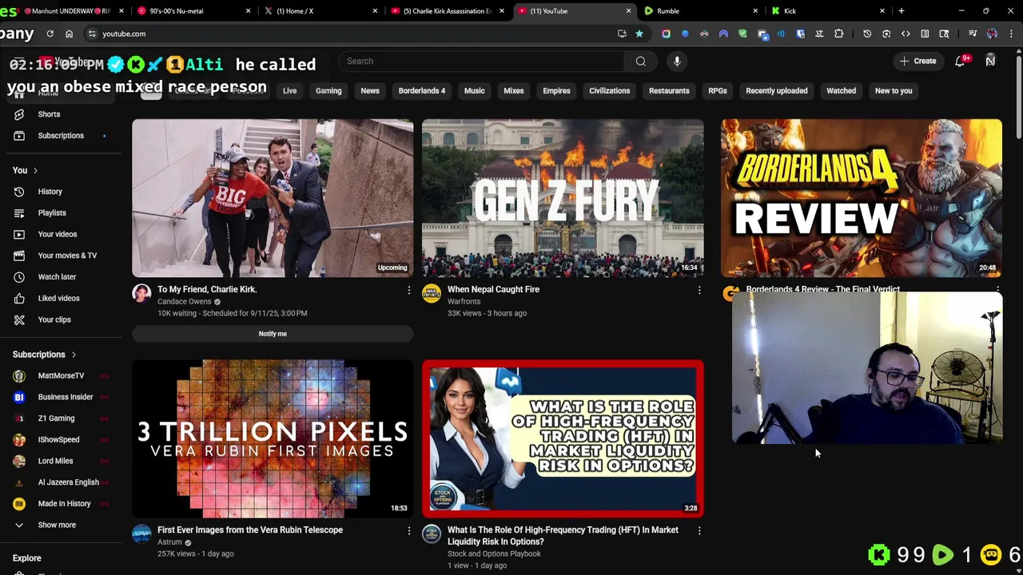
Task: Open the extensions puzzle icon
Action: point(838,34)
